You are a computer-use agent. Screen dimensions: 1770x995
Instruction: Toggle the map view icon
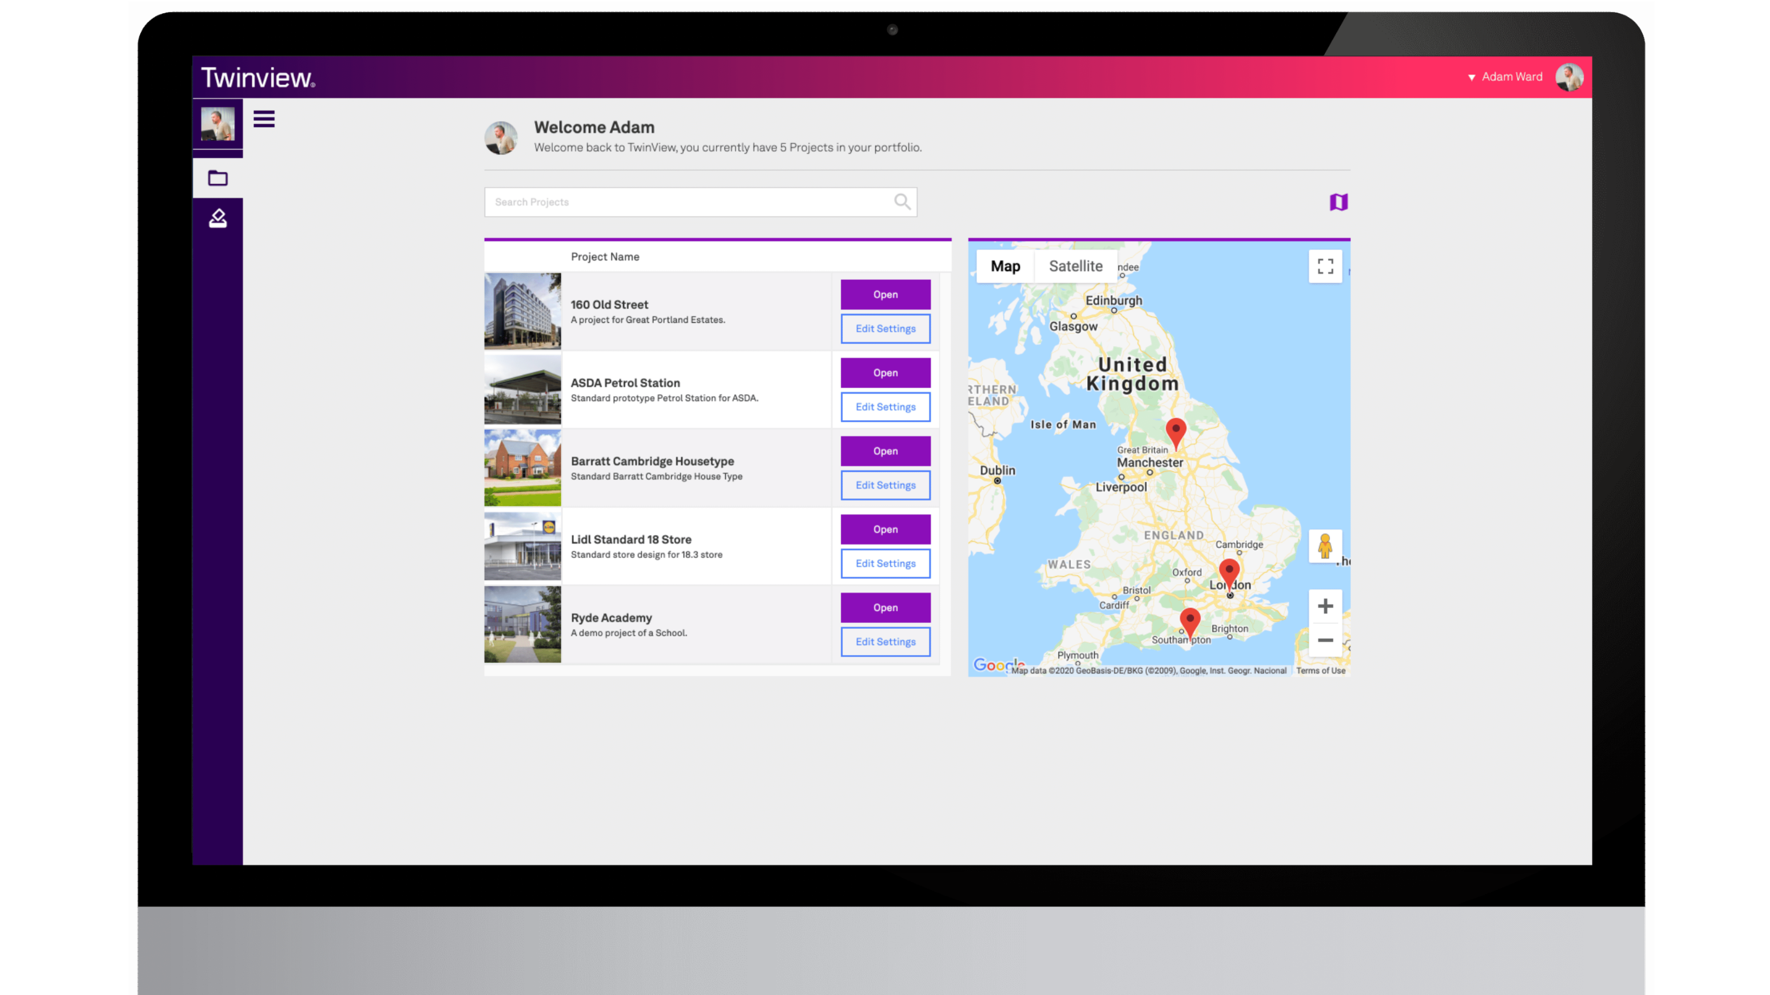1338,202
